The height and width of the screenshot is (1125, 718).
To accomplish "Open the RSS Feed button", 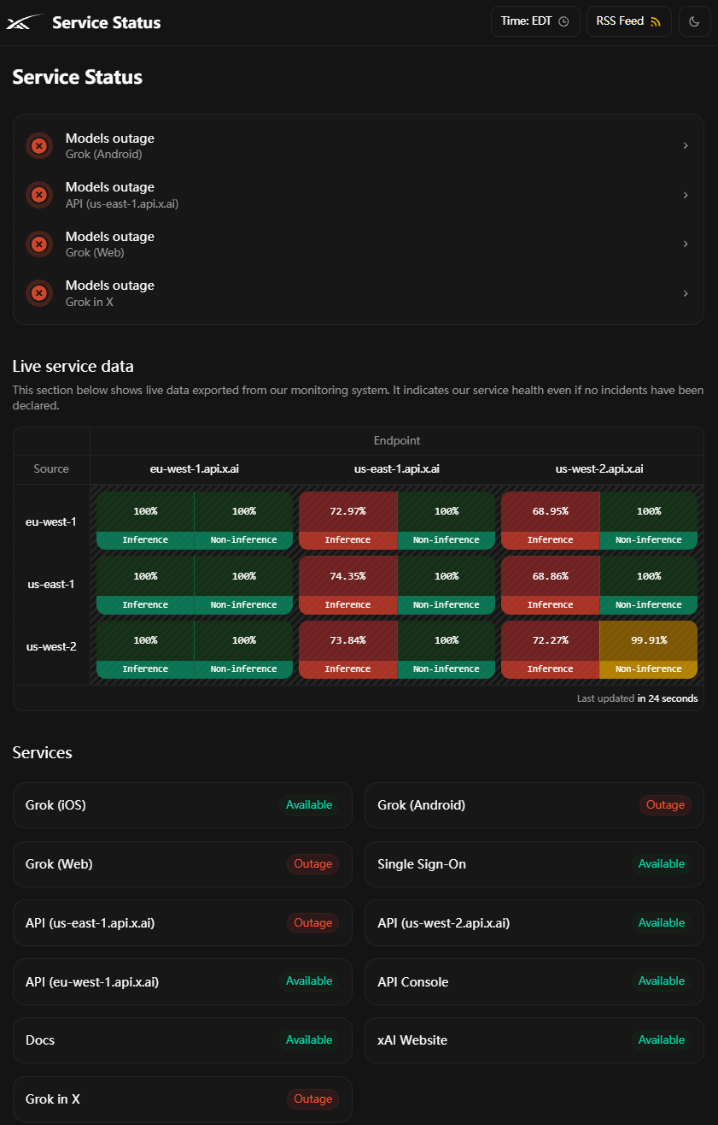I will pos(628,21).
